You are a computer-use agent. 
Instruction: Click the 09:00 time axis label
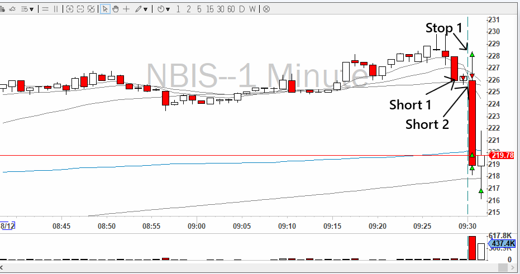pyautogui.click(x=197, y=227)
